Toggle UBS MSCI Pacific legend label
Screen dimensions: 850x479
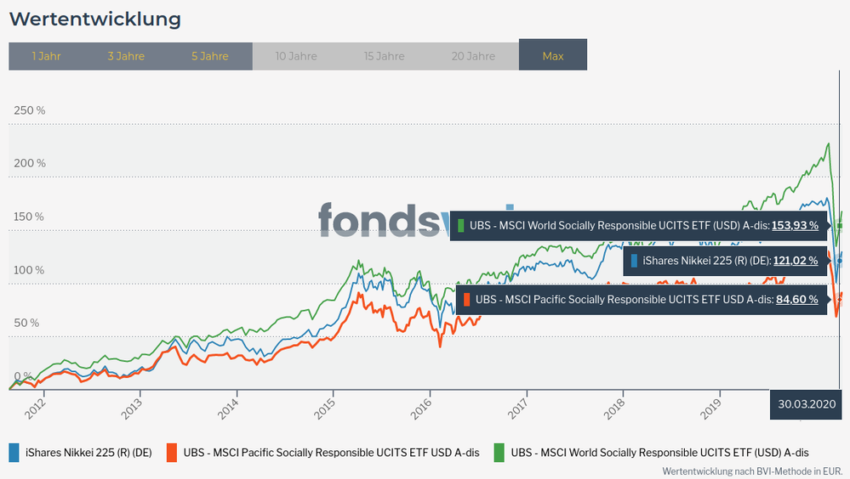coord(331,453)
